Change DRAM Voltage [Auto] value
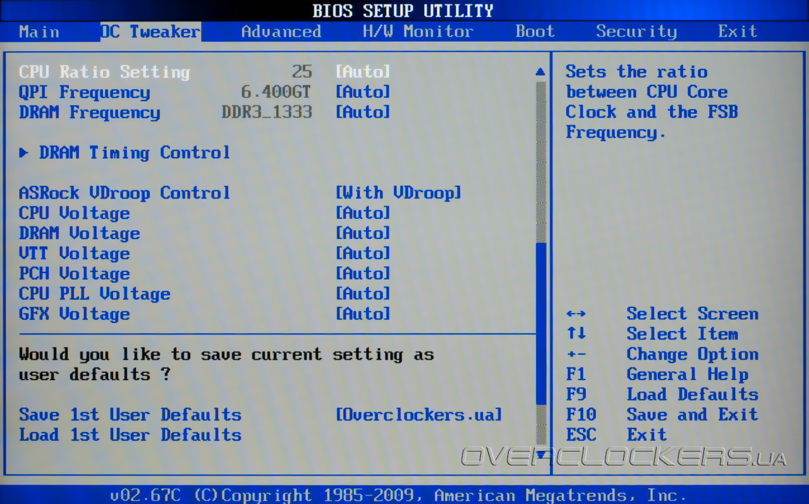The image size is (809, 504). [x=363, y=233]
